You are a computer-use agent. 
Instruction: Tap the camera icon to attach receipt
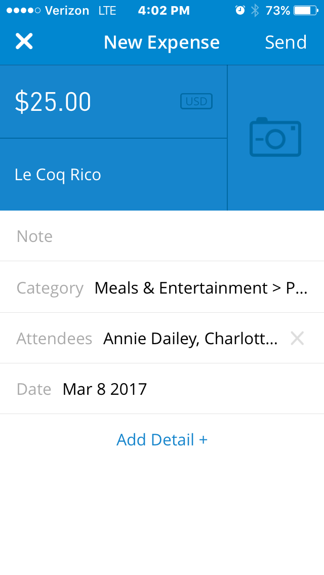[x=275, y=137]
